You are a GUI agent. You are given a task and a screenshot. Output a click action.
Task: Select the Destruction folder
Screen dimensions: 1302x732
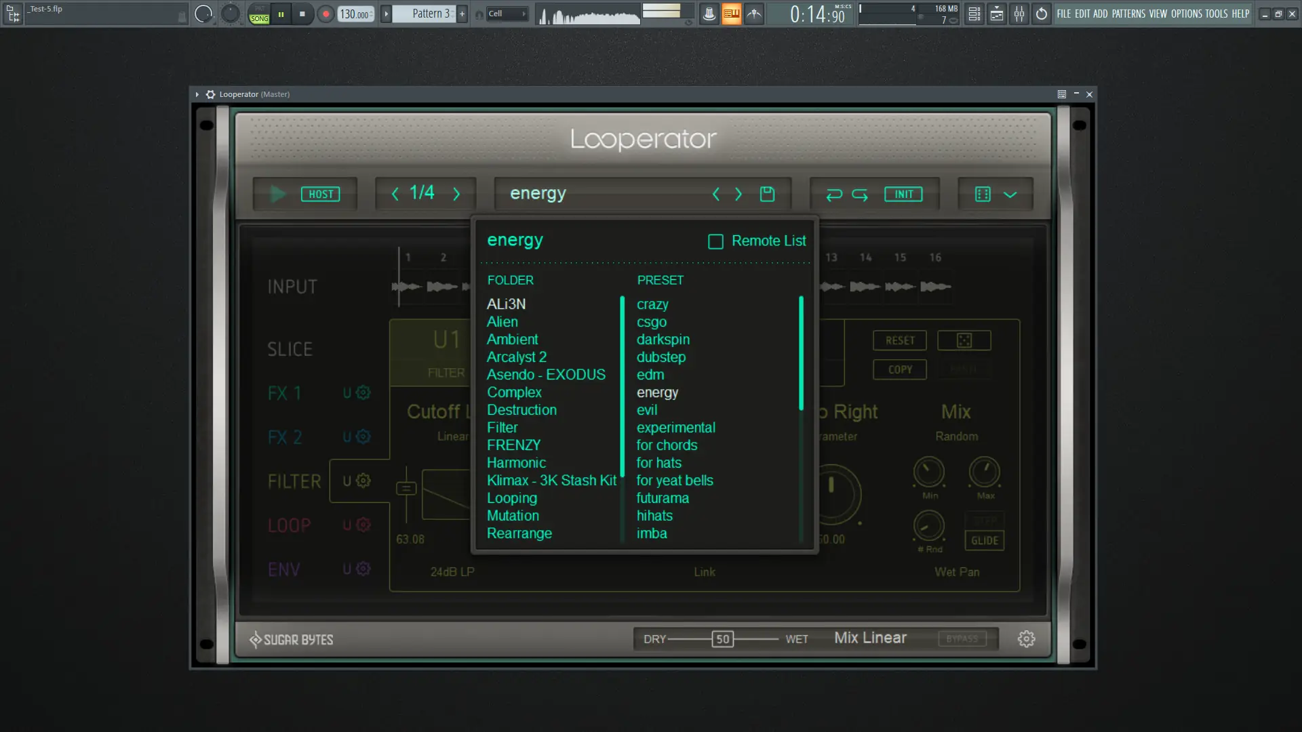[x=521, y=410]
